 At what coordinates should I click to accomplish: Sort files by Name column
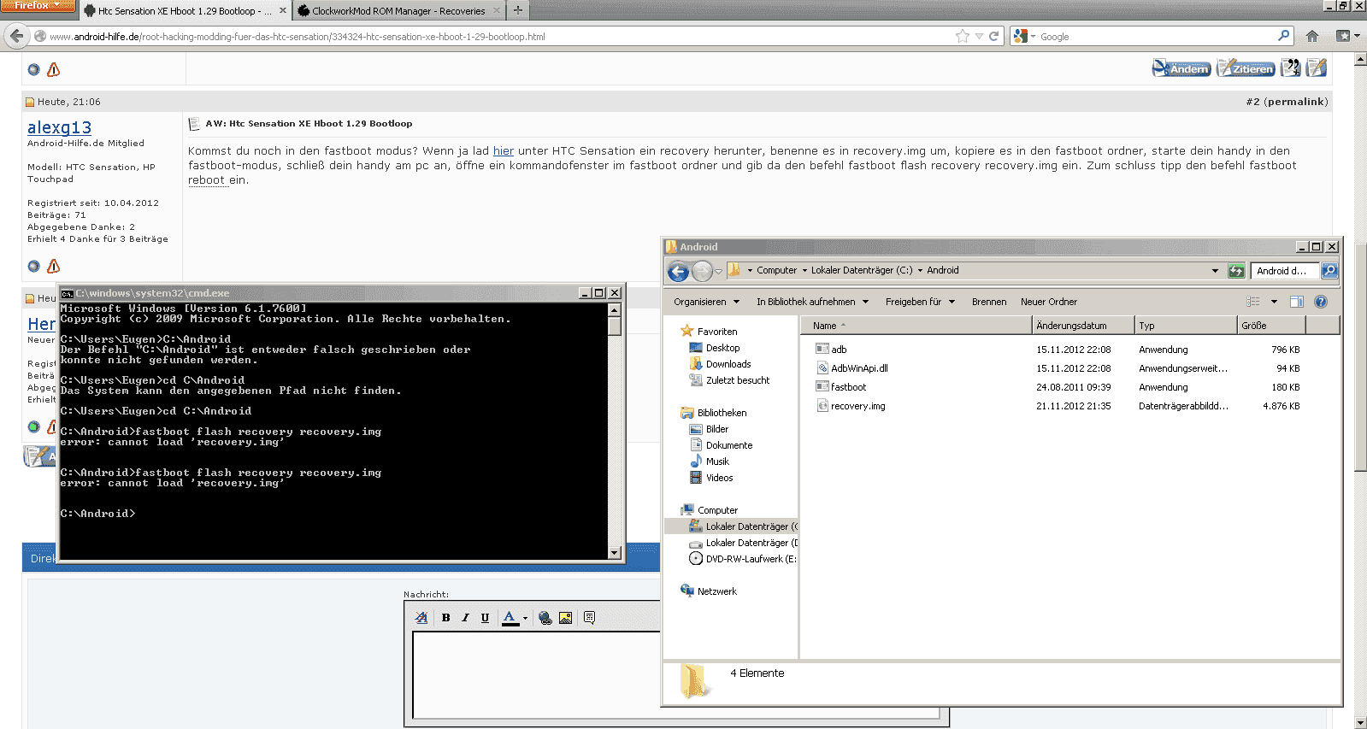(916, 326)
